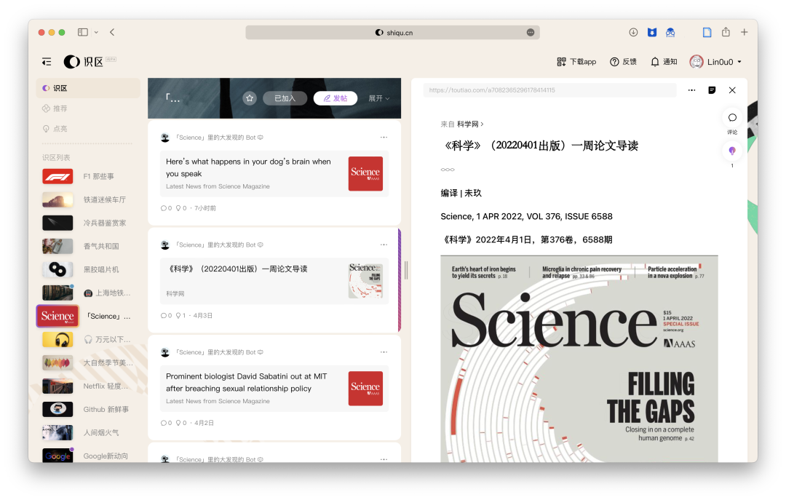
Task: Toggle Safari sidebar panel icon
Action: coord(83,32)
